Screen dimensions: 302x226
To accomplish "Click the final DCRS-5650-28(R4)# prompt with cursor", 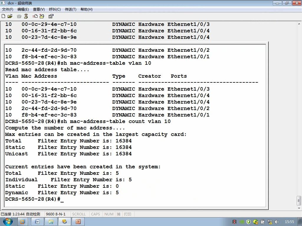I will (34, 199).
